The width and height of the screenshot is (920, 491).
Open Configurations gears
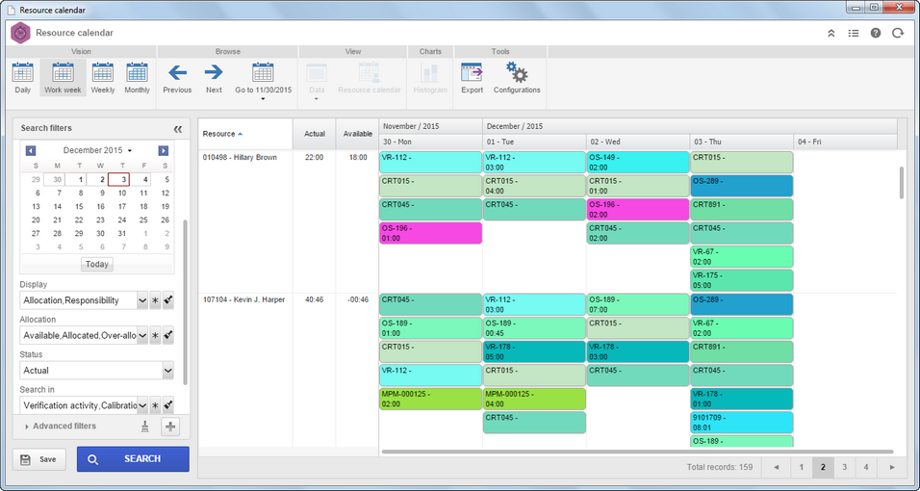pos(517,78)
